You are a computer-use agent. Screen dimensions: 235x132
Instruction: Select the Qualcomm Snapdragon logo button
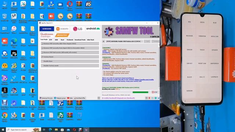pos(47,35)
